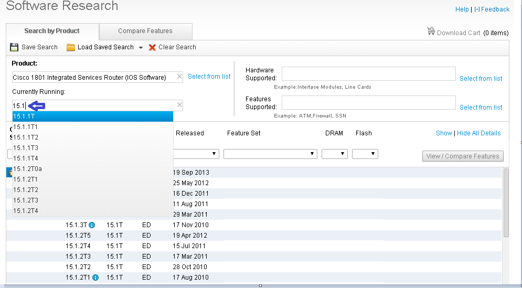This screenshot has height=288, width=522.
Task: Select 15.1.1T from autocomplete list
Action: [x=93, y=116]
